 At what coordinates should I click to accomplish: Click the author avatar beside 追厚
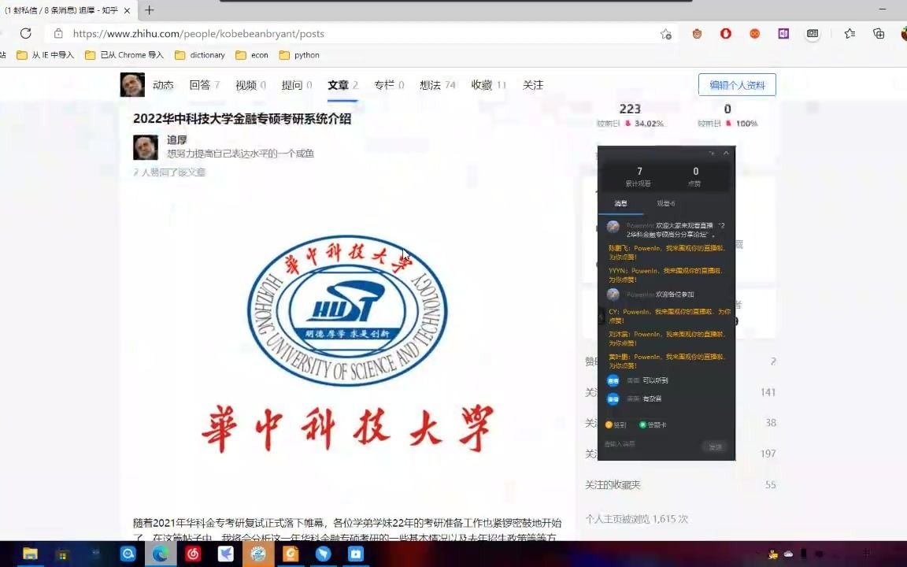pos(146,147)
